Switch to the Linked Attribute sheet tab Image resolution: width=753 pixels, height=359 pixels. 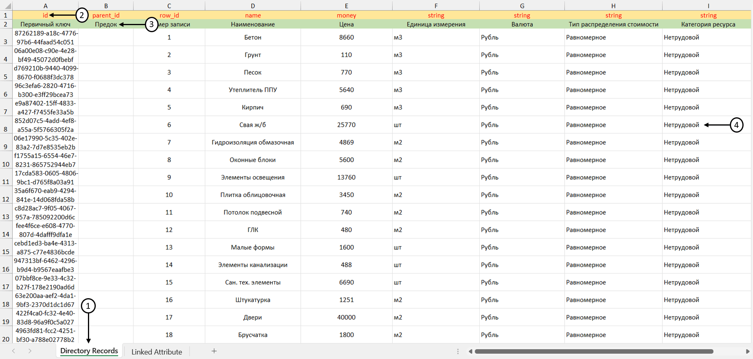pyautogui.click(x=156, y=352)
